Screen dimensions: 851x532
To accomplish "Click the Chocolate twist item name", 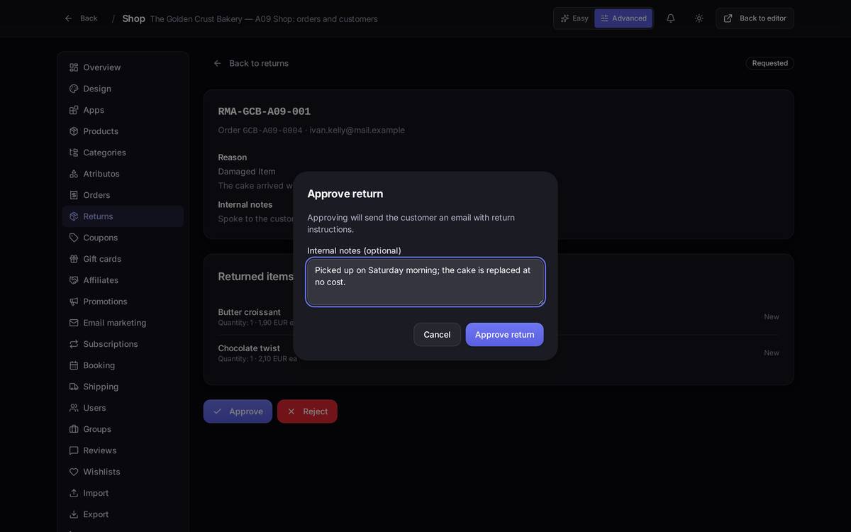I will 249,348.
